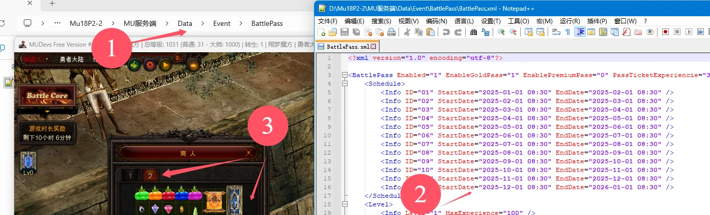The width and height of the screenshot is (710, 215).
Task: Select the BattlePass.xml document tab
Action: pos(347,46)
